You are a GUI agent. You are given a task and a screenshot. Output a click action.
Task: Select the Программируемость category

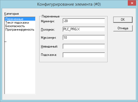[x=20, y=30]
